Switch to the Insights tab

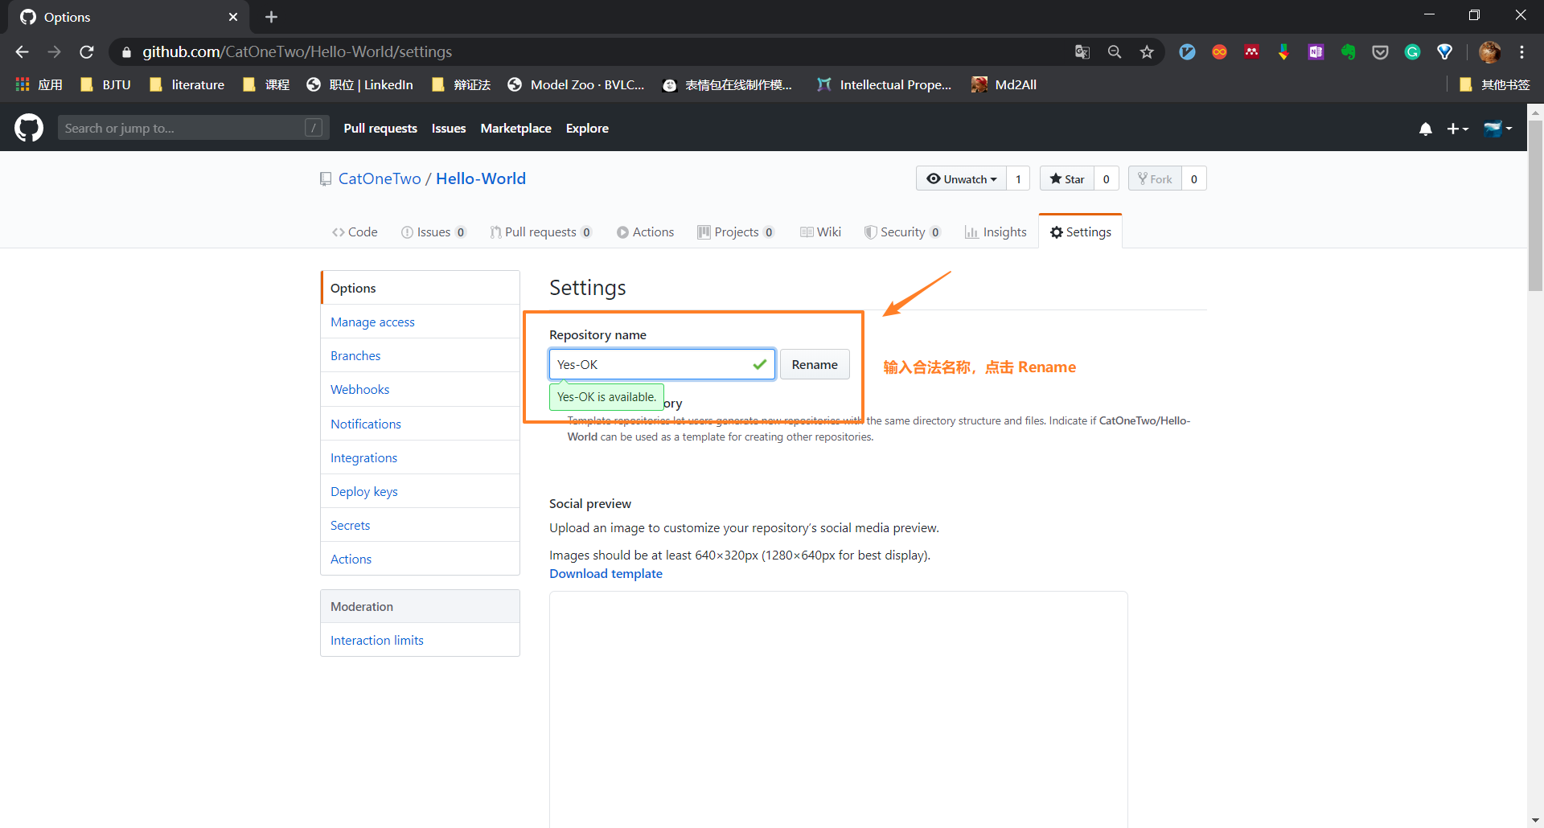pos(996,232)
